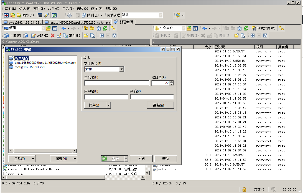Click the Find Files binoculars button
The height and width of the screenshot is (193, 303).
[263, 29]
